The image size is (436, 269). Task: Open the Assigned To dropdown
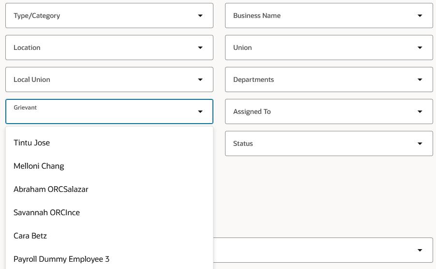pos(329,111)
